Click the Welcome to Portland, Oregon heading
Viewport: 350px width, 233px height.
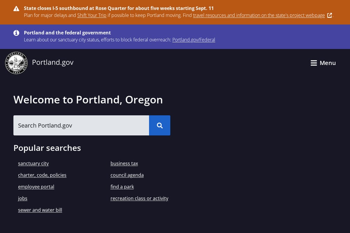click(x=88, y=100)
